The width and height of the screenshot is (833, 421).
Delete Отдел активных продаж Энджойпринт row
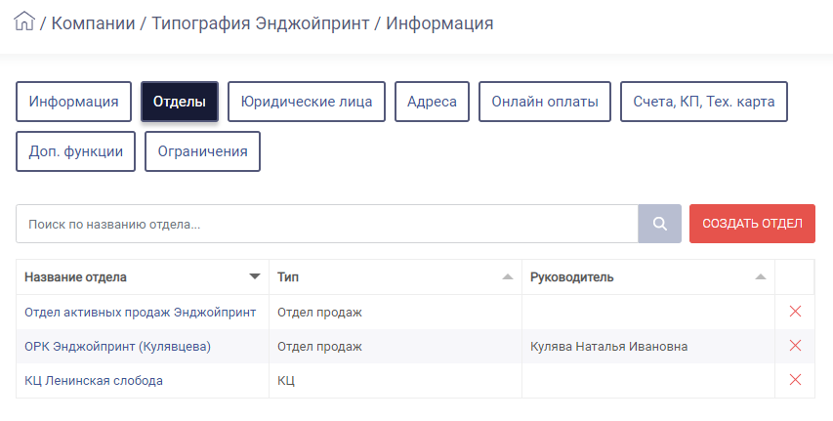(x=795, y=312)
